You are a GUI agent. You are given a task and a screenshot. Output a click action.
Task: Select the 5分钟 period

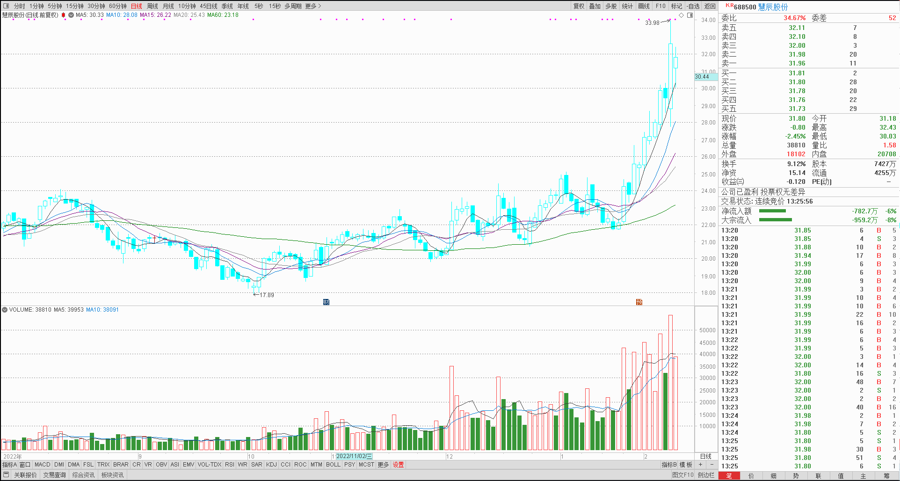pos(55,6)
